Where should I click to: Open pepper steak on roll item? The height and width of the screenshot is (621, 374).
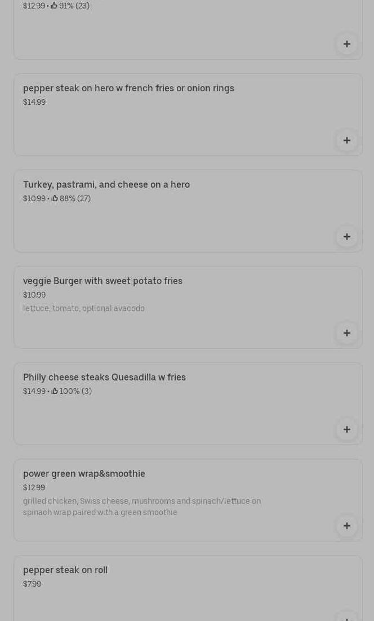click(x=65, y=570)
